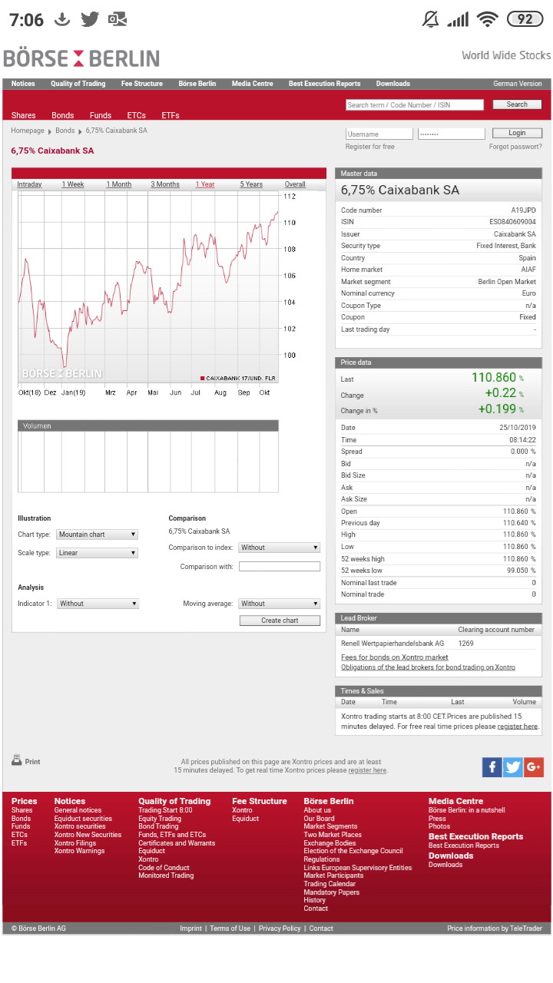
Task: Expand the Moving average dropdown
Action: (280, 604)
